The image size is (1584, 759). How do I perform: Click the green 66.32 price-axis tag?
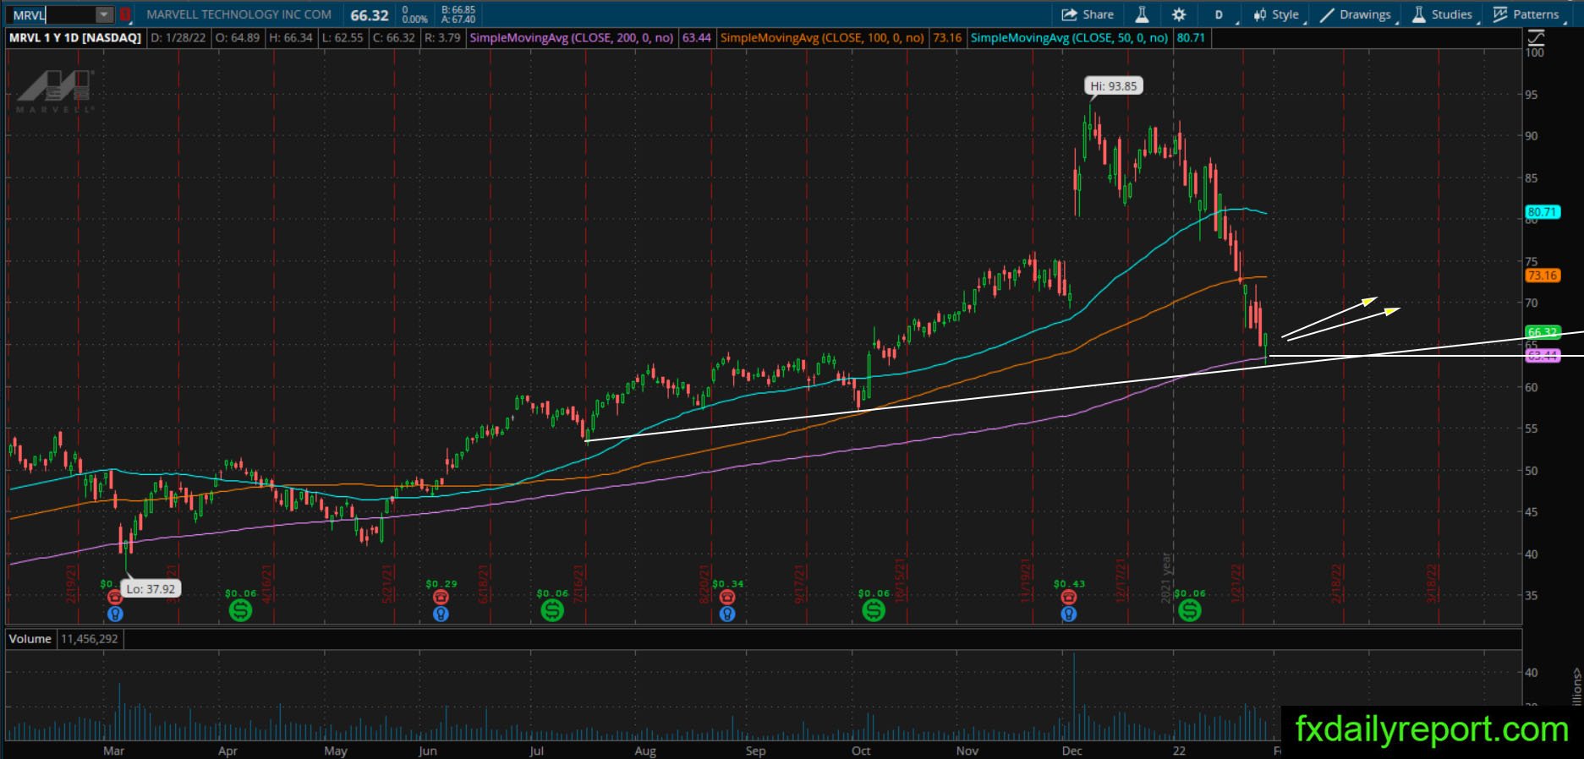coord(1543,332)
